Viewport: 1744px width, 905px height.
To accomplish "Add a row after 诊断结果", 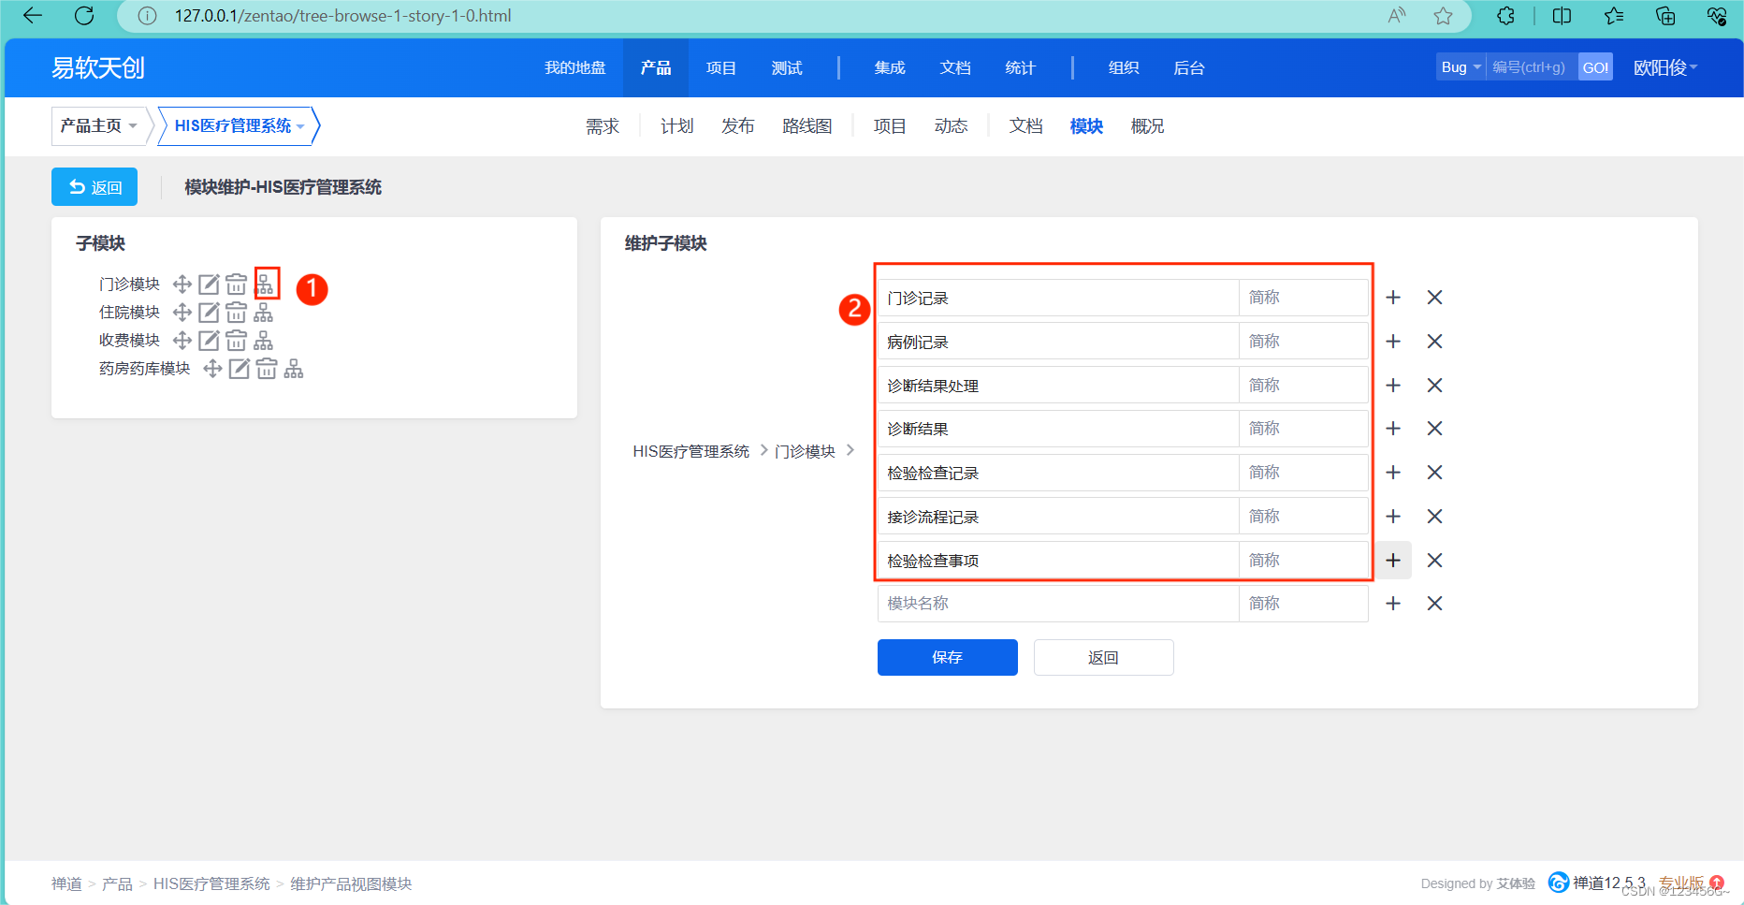I will tap(1393, 429).
